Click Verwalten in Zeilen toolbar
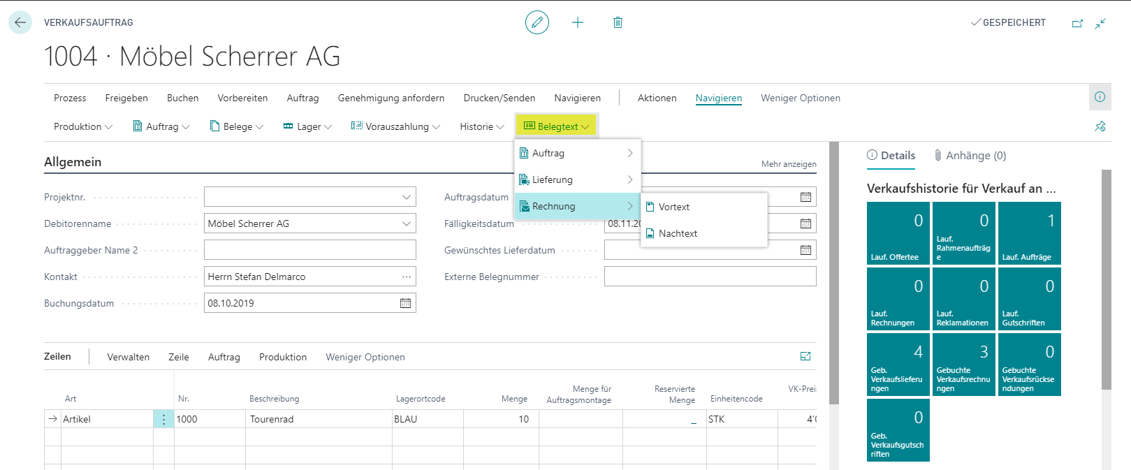Screen dimensions: 1131x470 tap(129, 357)
